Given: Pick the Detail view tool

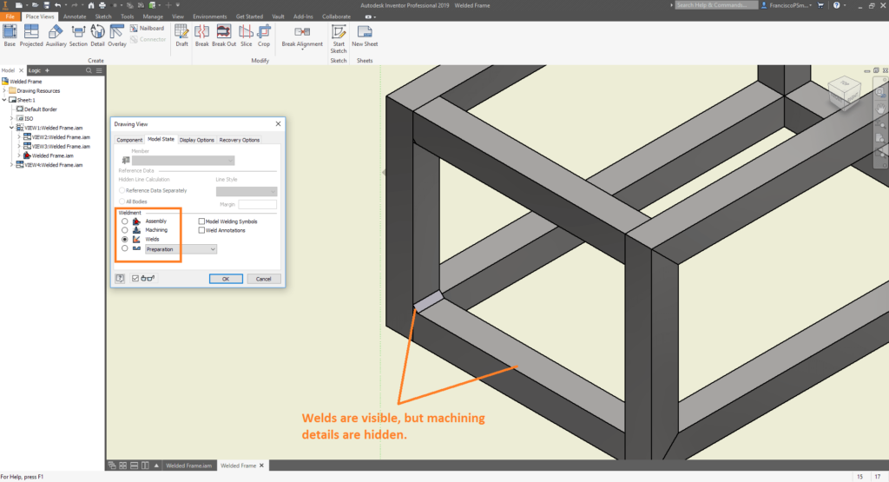Looking at the screenshot, I should point(97,35).
